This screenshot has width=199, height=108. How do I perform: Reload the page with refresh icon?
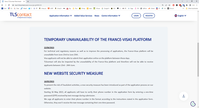[9, 5]
